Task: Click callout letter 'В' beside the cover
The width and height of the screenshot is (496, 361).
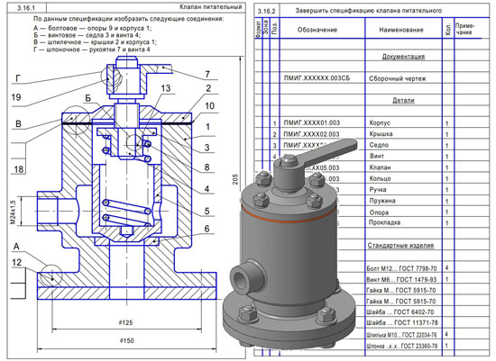Action: click(18, 124)
